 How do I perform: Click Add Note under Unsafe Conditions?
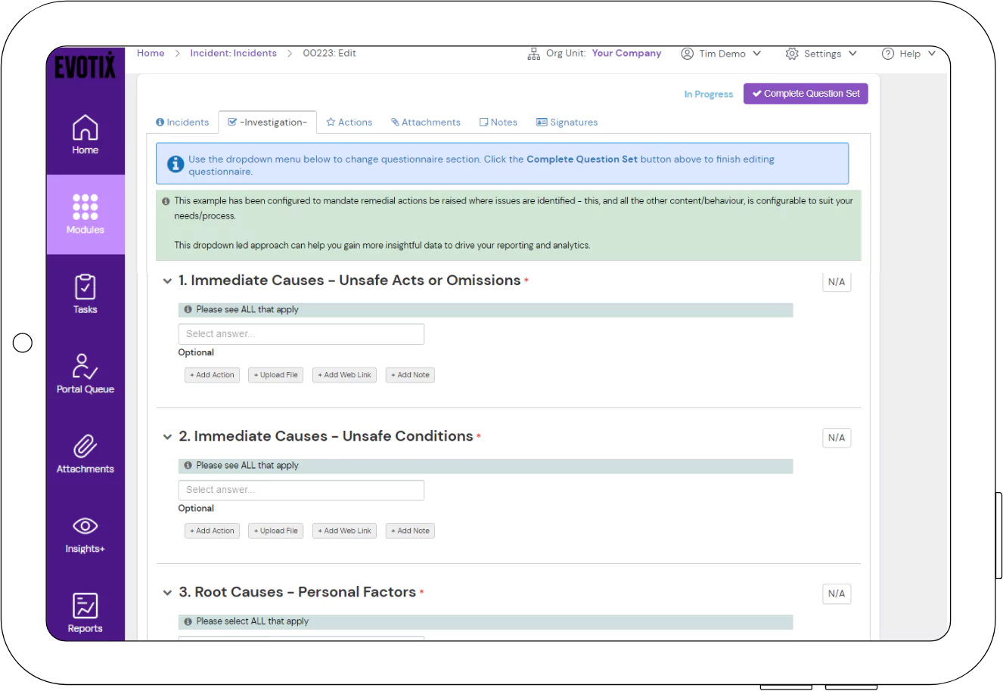click(x=410, y=531)
